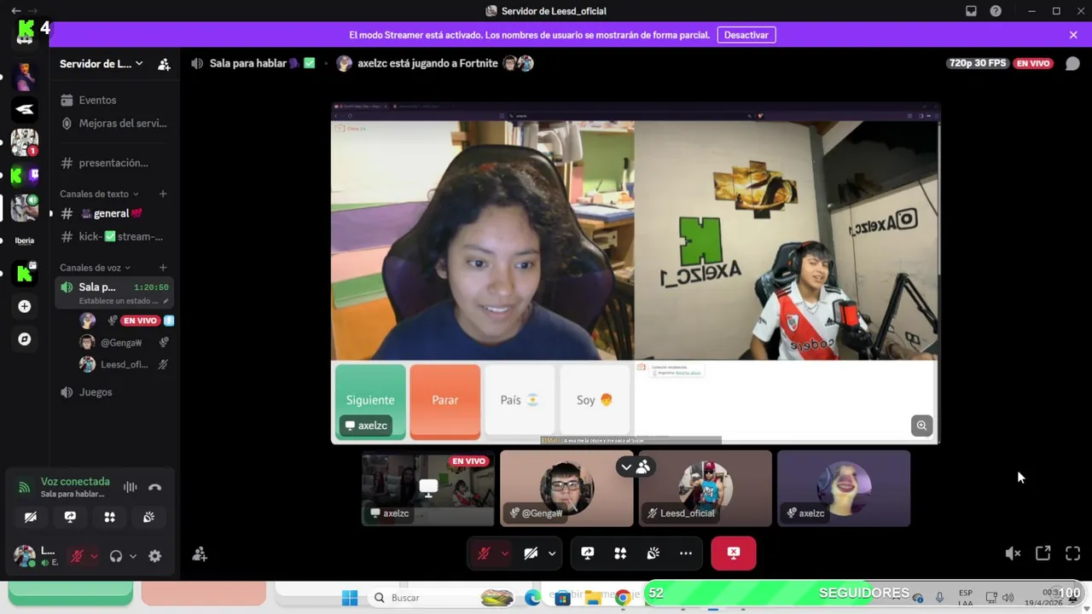Open user settings gear
Viewport: 1092px width, 614px height.
point(154,556)
